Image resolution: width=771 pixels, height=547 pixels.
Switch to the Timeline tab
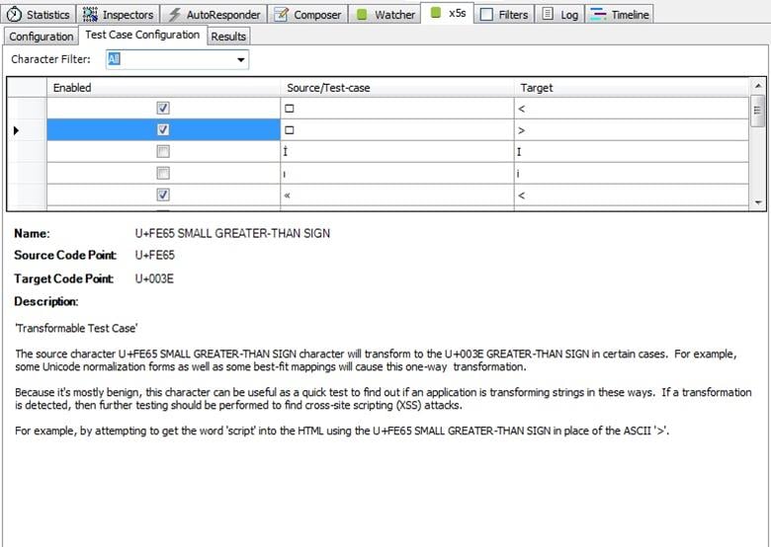pos(620,15)
